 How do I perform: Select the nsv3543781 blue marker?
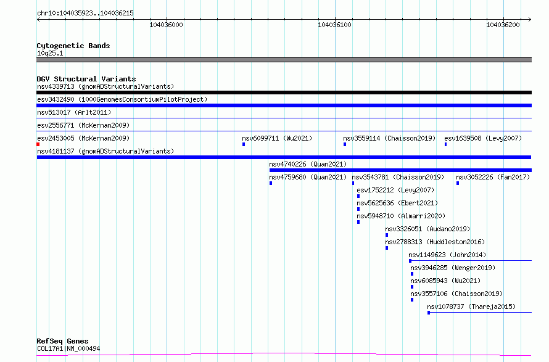pos(353,183)
